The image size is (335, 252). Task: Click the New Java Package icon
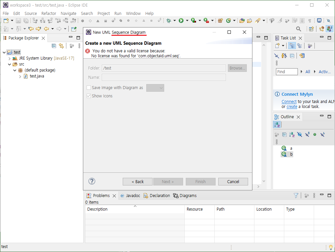pyautogui.click(x=220, y=21)
